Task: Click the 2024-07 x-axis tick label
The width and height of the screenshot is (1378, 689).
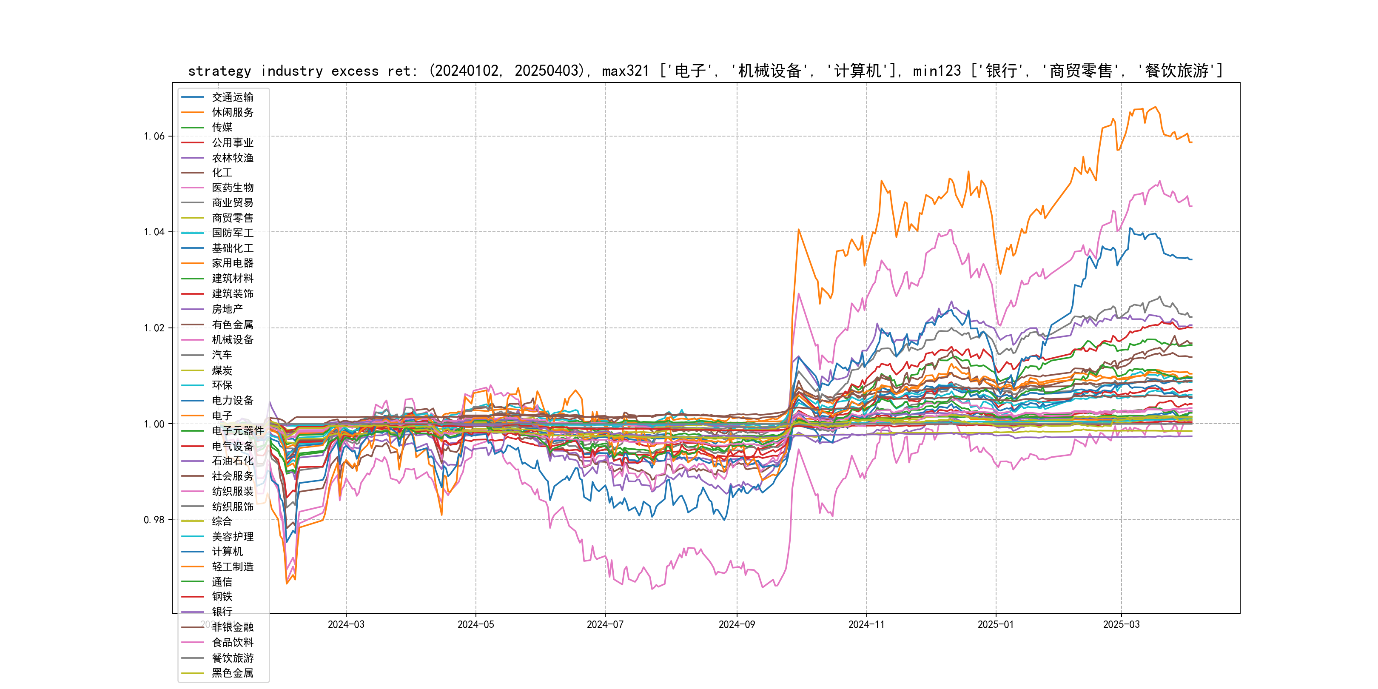Action: pos(605,624)
